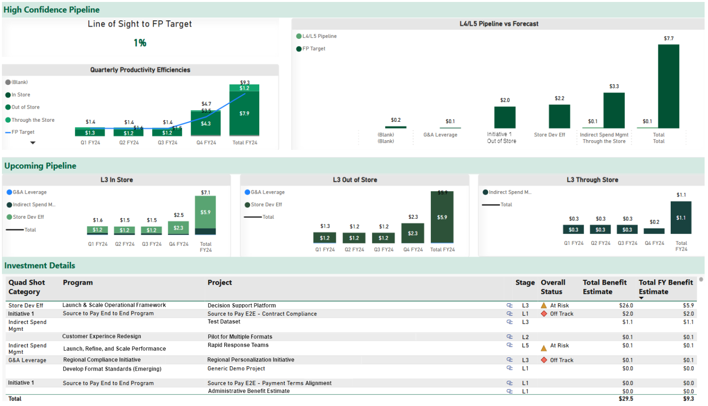
Task: Click sort arrow under Total FY Benefit Estimate
Action: coord(641,298)
